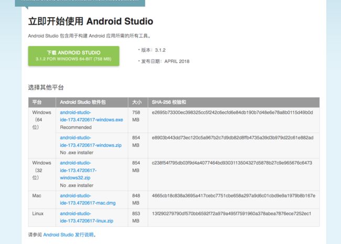Click the SHA-256 checksum starting e8903b44
The height and width of the screenshot is (244, 341).
pos(232,137)
